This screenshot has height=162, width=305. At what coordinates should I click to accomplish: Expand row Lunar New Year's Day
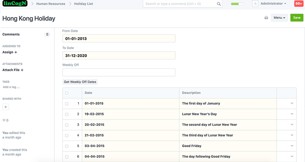292,114
